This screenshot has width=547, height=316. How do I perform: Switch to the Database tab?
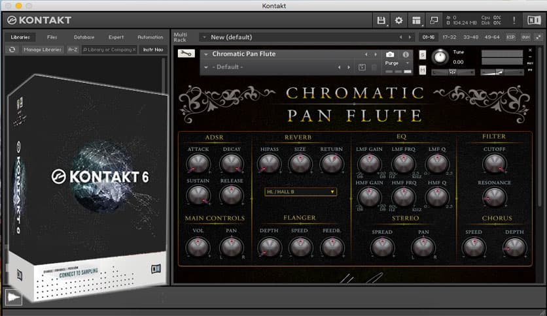(x=84, y=37)
